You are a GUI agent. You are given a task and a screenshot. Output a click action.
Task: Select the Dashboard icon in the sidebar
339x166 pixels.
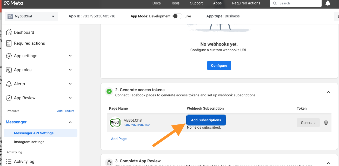click(x=9, y=32)
